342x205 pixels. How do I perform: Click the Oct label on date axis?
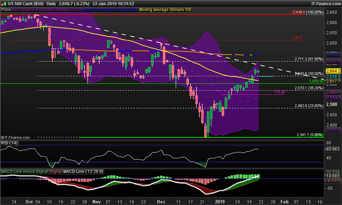coord(29,201)
